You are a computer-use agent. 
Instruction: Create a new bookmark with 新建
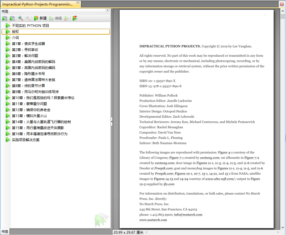[x=40, y=18]
